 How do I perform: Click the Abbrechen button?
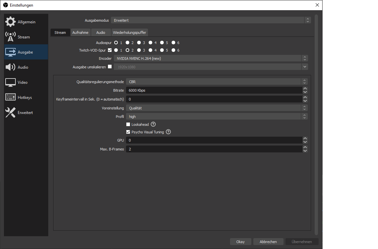(268, 241)
